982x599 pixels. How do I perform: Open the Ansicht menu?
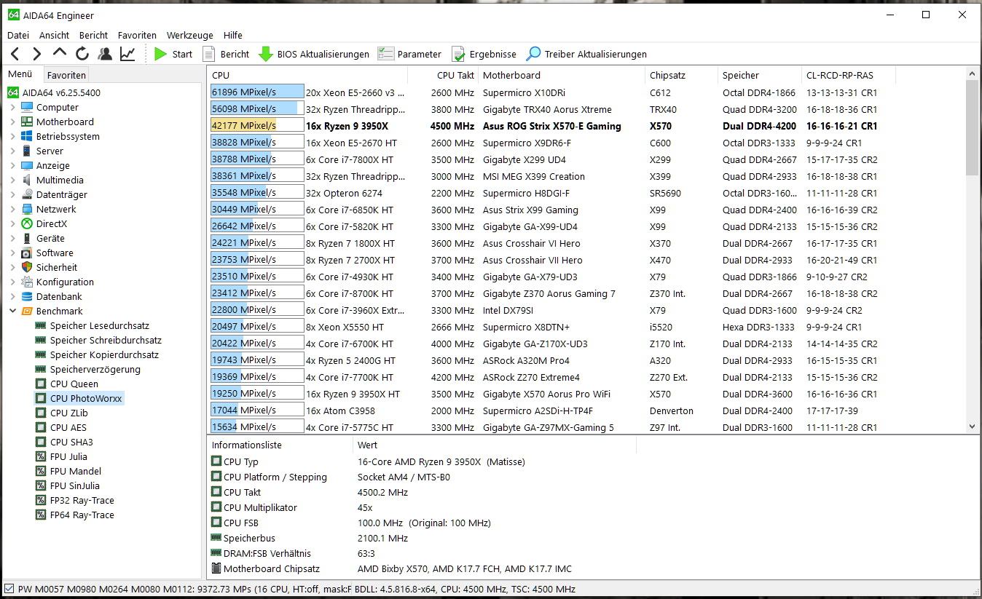(55, 35)
